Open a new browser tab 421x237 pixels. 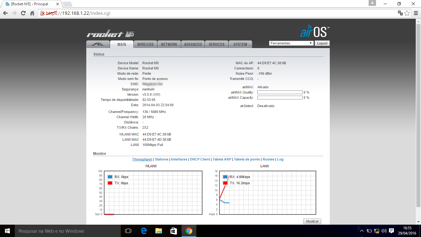tap(67, 4)
